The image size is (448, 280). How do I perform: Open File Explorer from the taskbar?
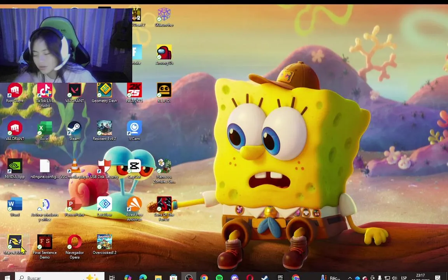coord(158,277)
